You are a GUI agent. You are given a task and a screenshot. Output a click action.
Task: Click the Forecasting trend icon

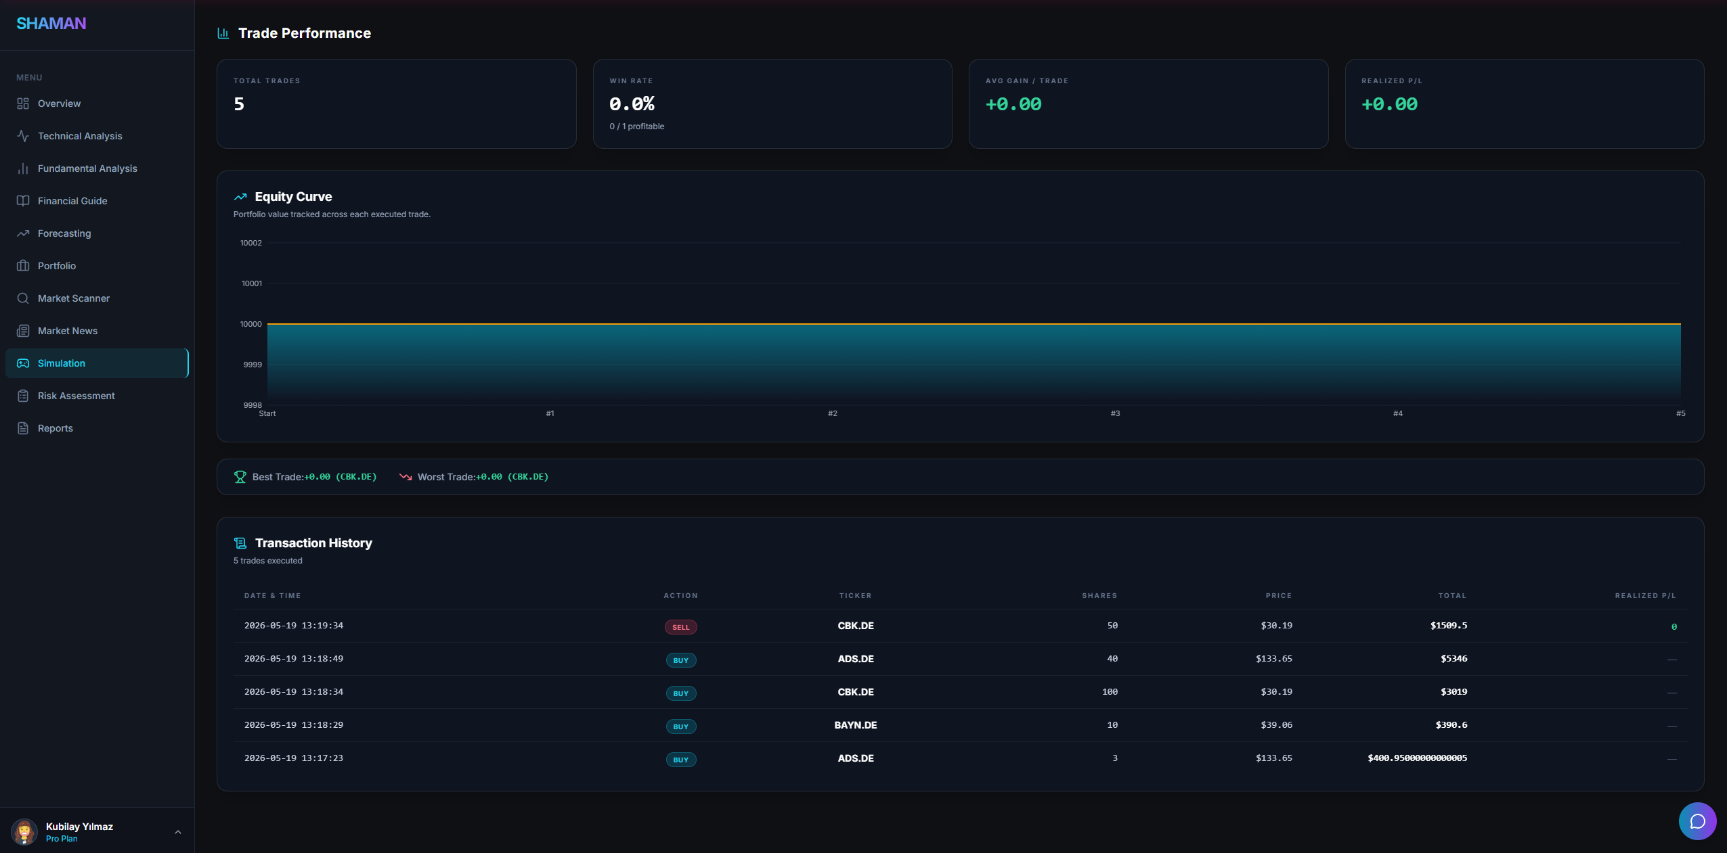click(x=23, y=233)
